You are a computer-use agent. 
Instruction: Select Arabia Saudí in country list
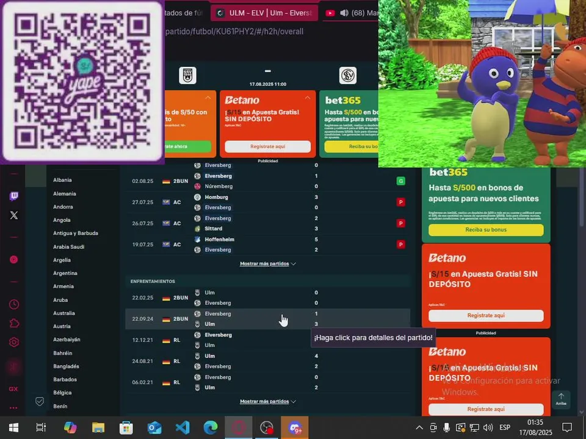[x=68, y=247]
